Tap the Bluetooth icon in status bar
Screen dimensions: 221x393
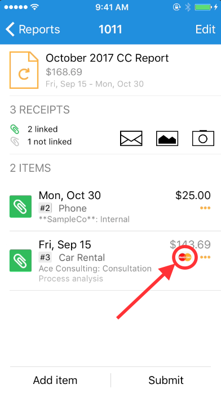click(188, 7)
